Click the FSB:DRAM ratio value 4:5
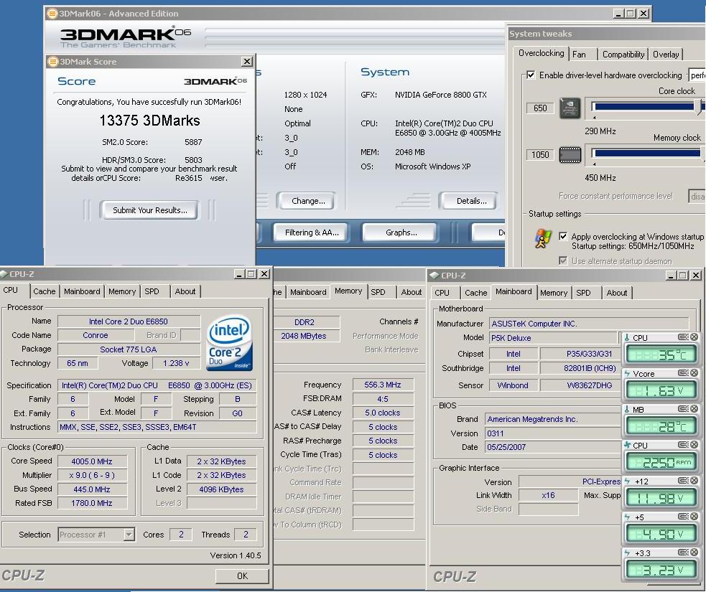Viewport: 706px width, 592px height. pos(383,398)
